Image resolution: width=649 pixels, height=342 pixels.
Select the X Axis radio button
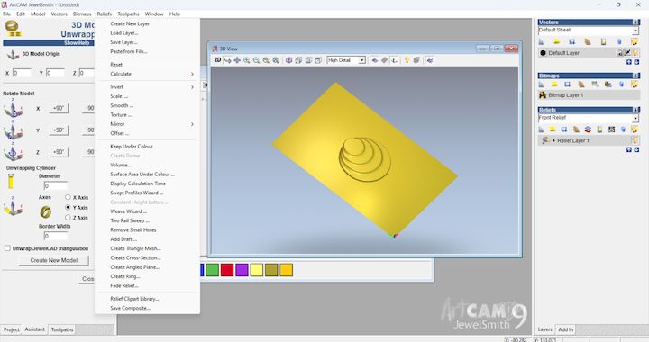[68, 197]
